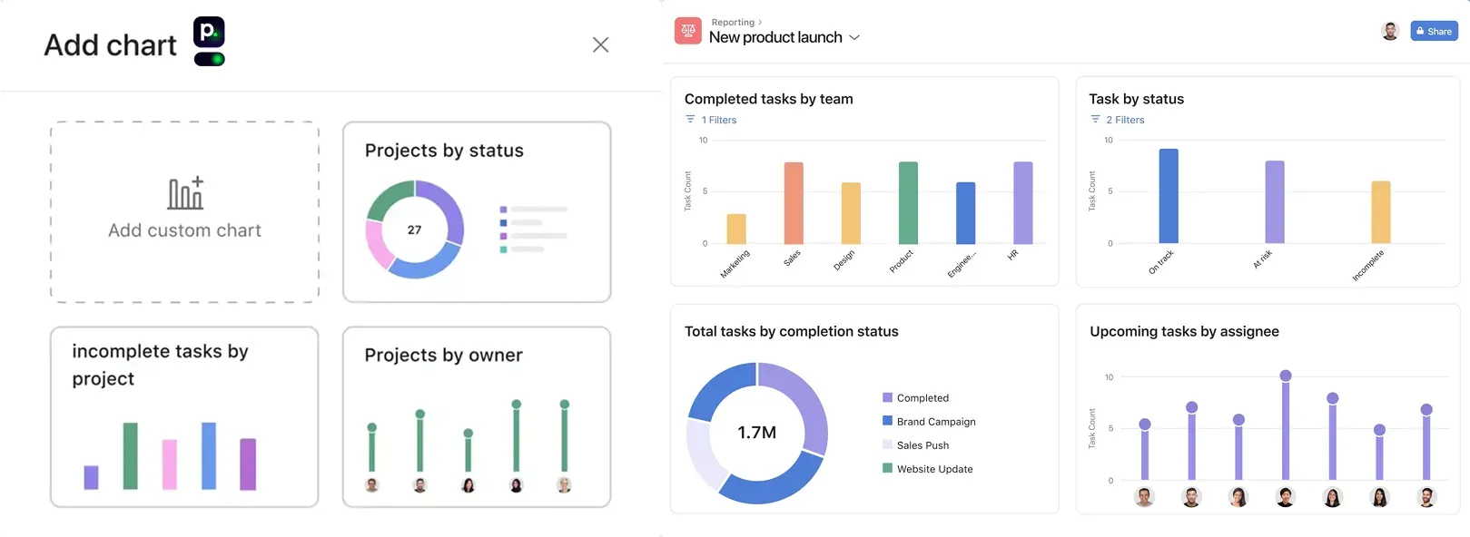The image size is (1470, 537).
Task: Click the last owner avatar in Projects by owner
Action: (564, 485)
